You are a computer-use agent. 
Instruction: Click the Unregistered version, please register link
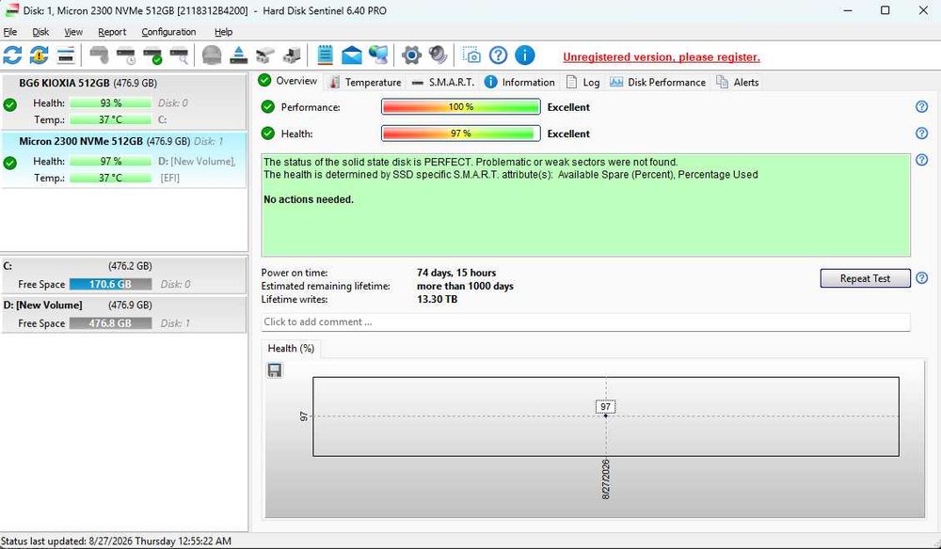[x=662, y=57]
